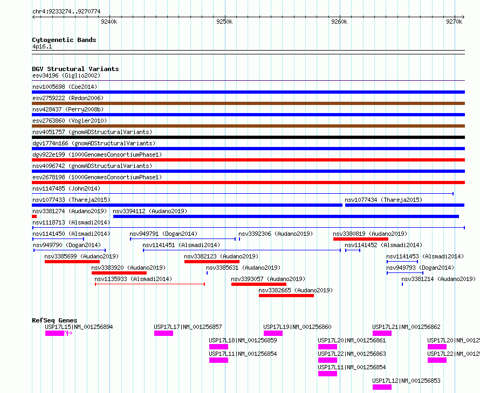This screenshot has height=393, width=480.
Task: Select the USP17L15|NM_001256894 gene label
Action: click(x=79, y=327)
